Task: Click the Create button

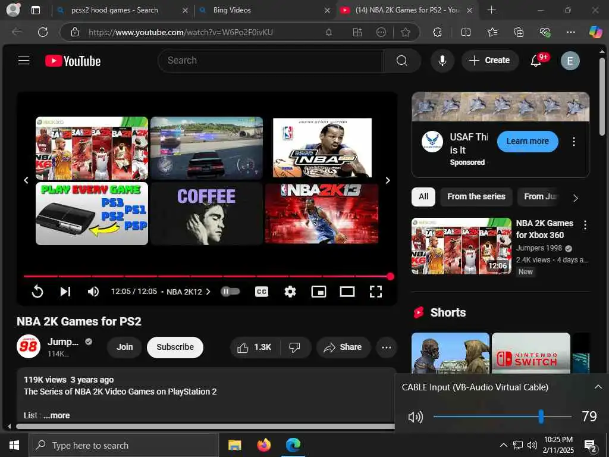Action: pos(490,61)
